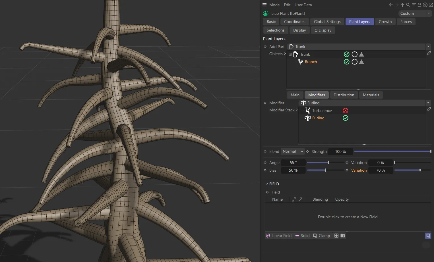
Task: Click the eyedropper icon beside the modifier stack
Action: tap(429, 109)
